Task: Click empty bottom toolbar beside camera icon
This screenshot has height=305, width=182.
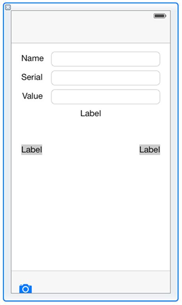Action: [x=101, y=282]
